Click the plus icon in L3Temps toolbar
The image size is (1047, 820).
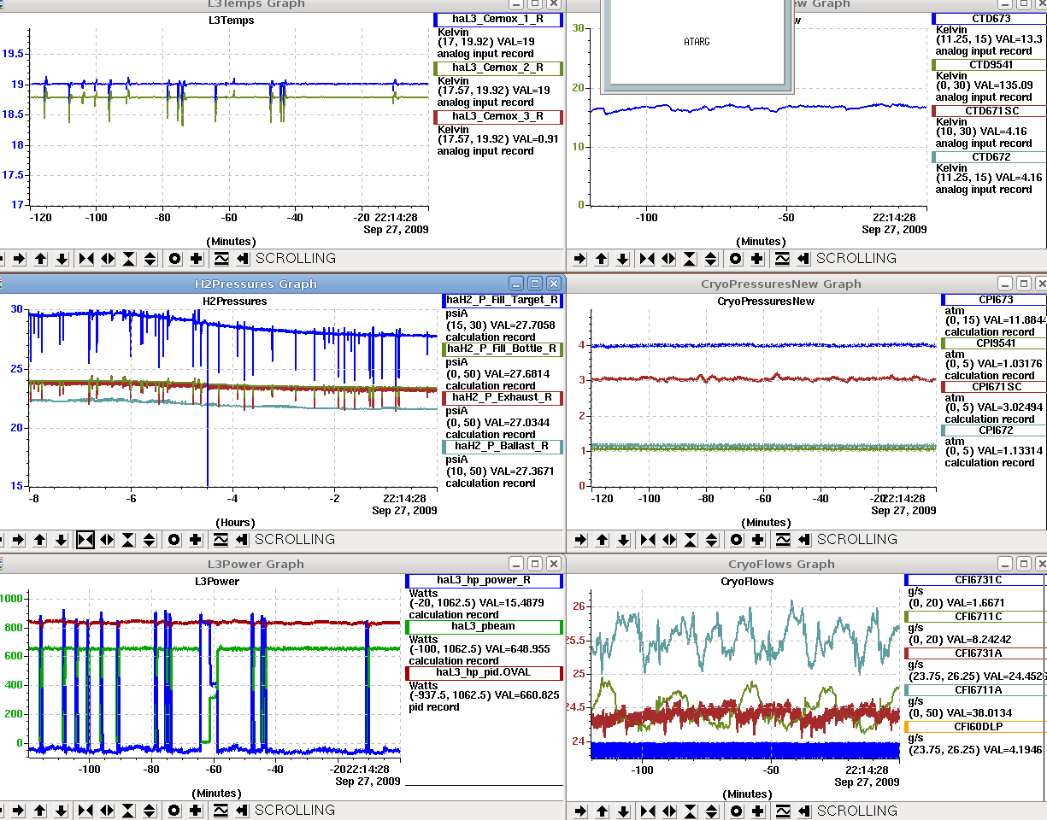[197, 258]
